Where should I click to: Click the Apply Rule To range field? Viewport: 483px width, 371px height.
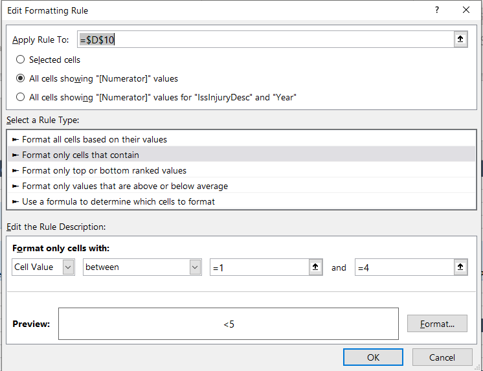coord(265,39)
